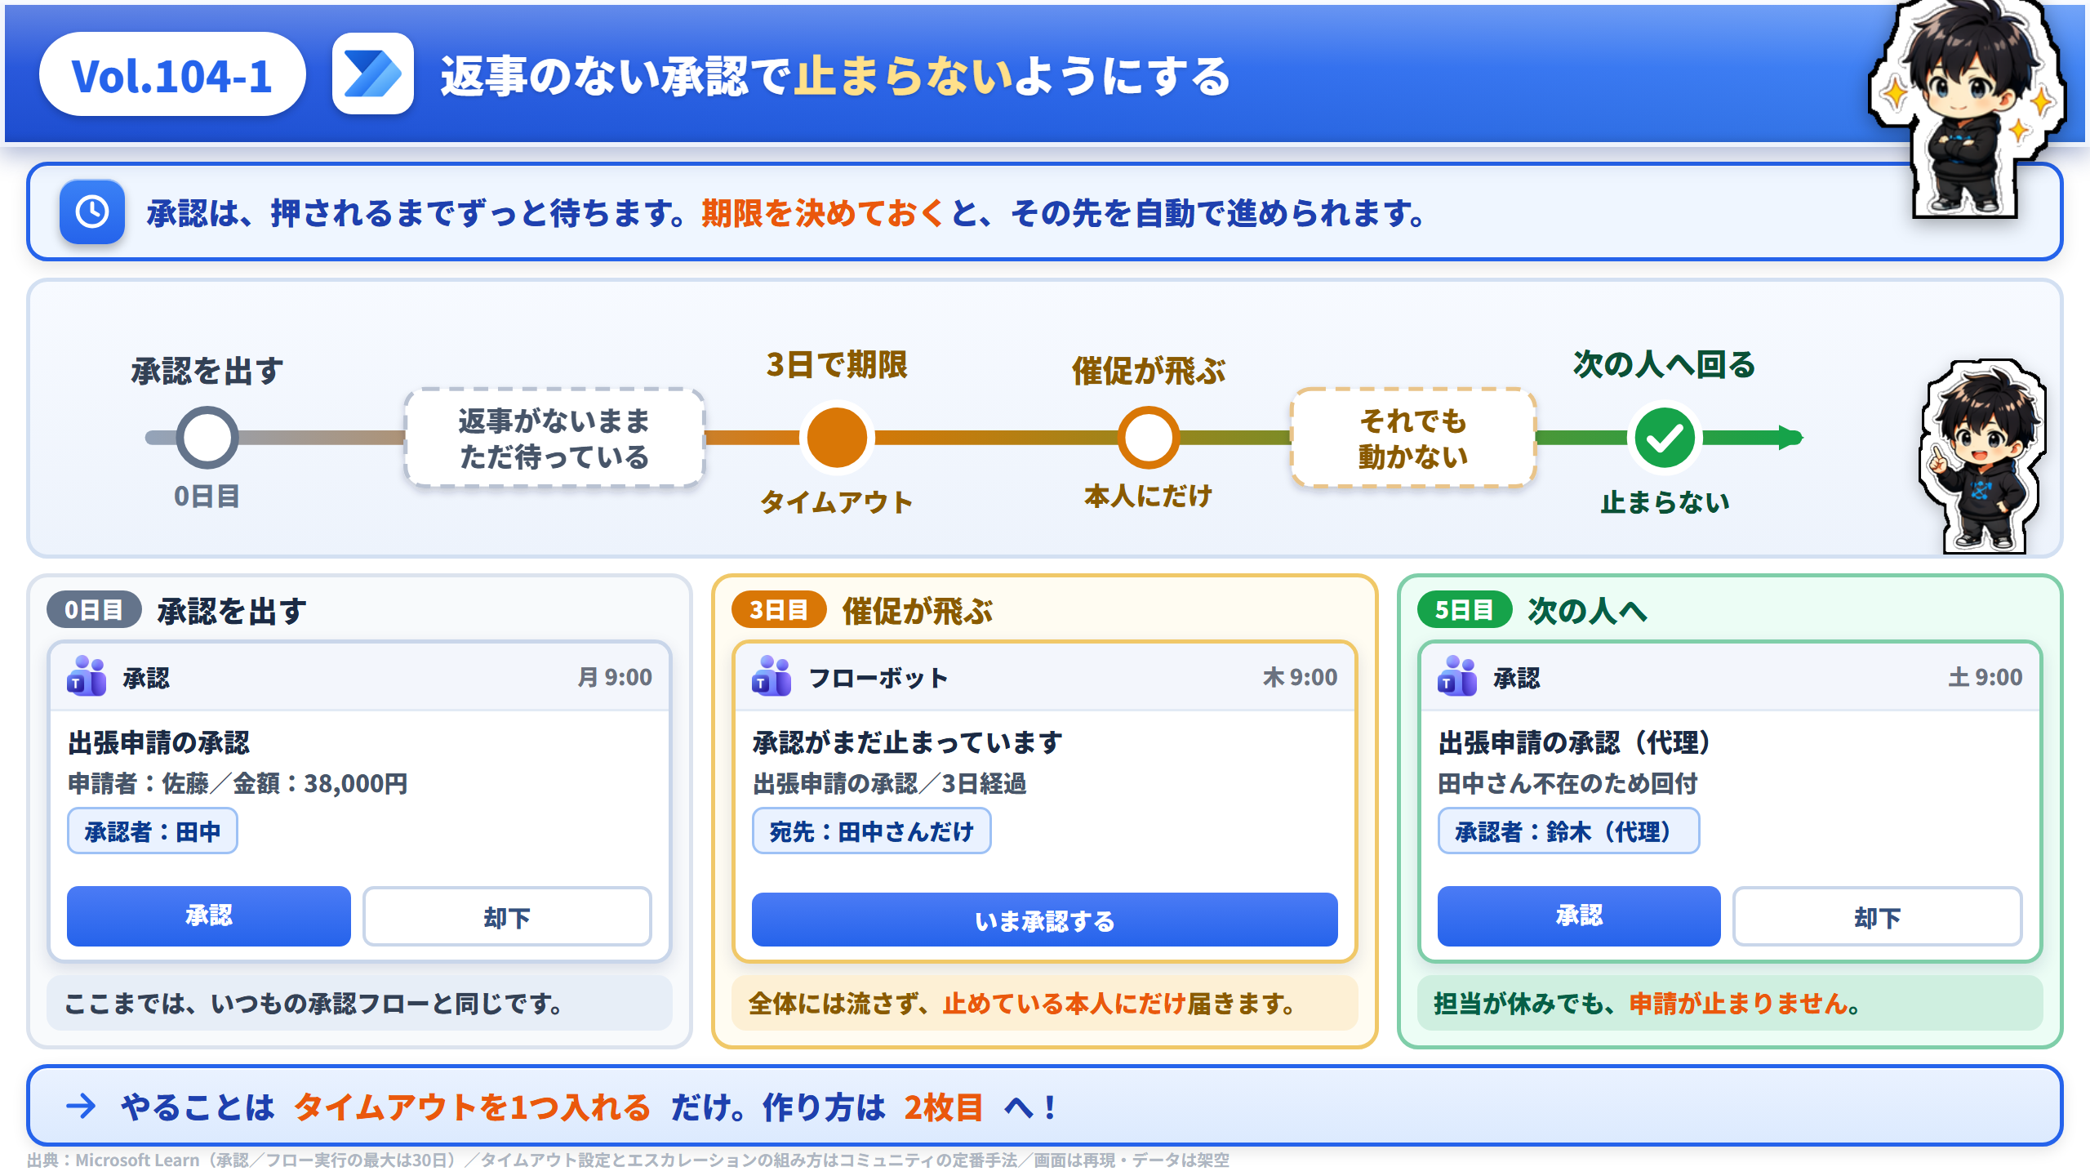Click the 申請者：佐藤／金額：38,000円 line

(238, 784)
